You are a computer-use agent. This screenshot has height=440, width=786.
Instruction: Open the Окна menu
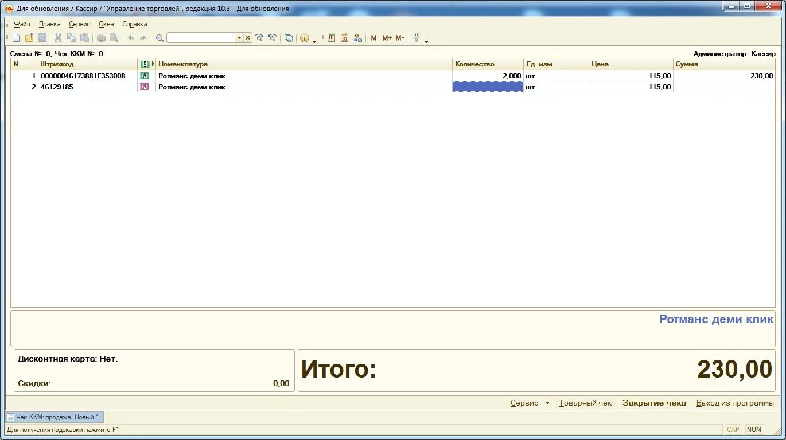tap(106, 24)
